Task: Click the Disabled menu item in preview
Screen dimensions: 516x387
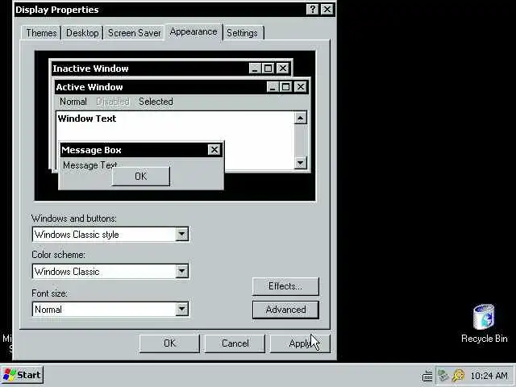Action: point(113,102)
